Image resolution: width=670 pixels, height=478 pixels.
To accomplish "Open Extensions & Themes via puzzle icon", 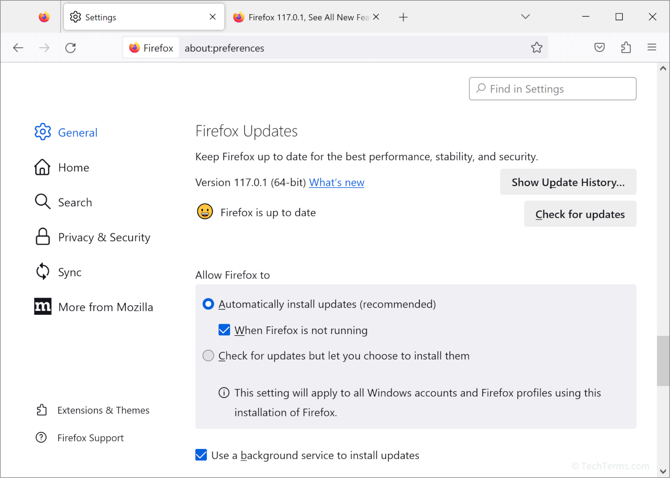I will tap(42, 410).
